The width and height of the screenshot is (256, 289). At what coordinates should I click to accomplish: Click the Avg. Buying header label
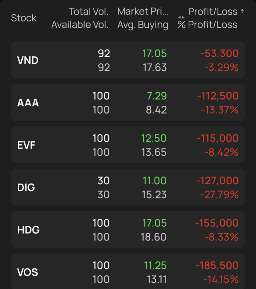point(143,25)
